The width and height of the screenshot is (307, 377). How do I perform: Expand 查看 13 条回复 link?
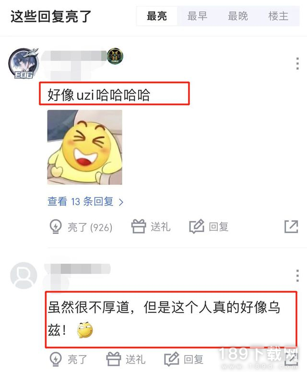pyautogui.click(x=85, y=202)
